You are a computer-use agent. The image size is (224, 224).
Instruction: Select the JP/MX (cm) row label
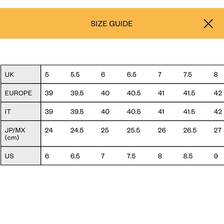[x=15, y=134]
